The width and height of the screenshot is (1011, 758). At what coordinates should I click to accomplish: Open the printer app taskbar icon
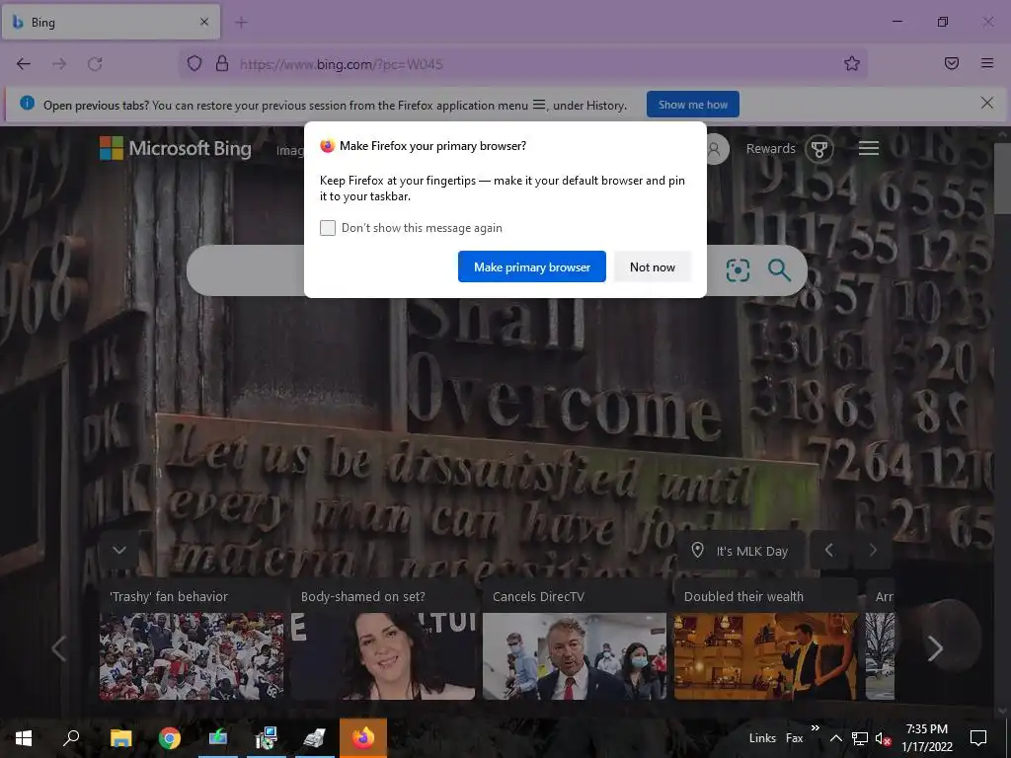click(315, 738)
